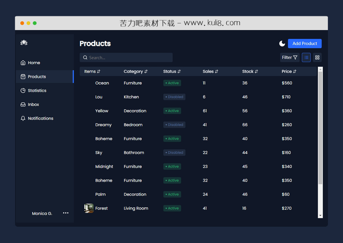Sort the table by Items column
The image size is (343, 243).
coord(92,71)
